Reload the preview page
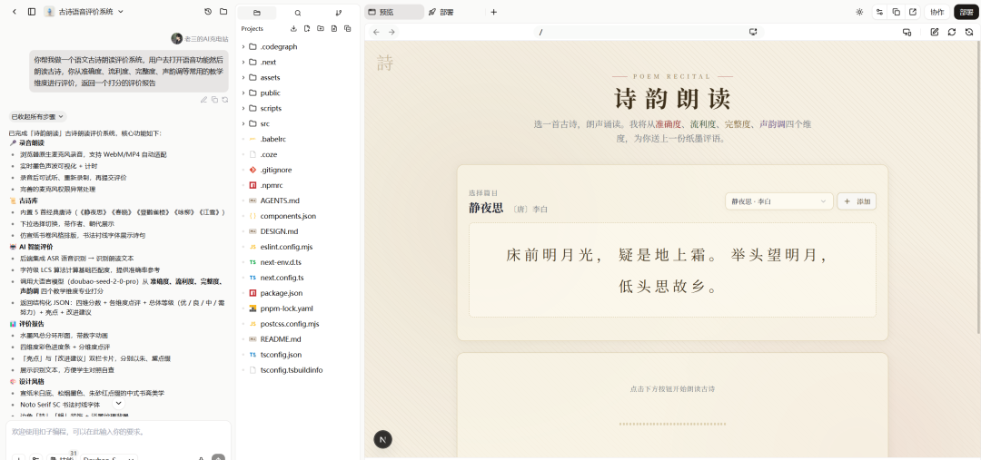This screenshot has height=460, width=981. pos(952,32)
